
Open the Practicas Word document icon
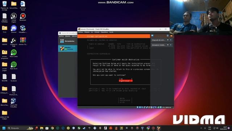pos(23,6)
